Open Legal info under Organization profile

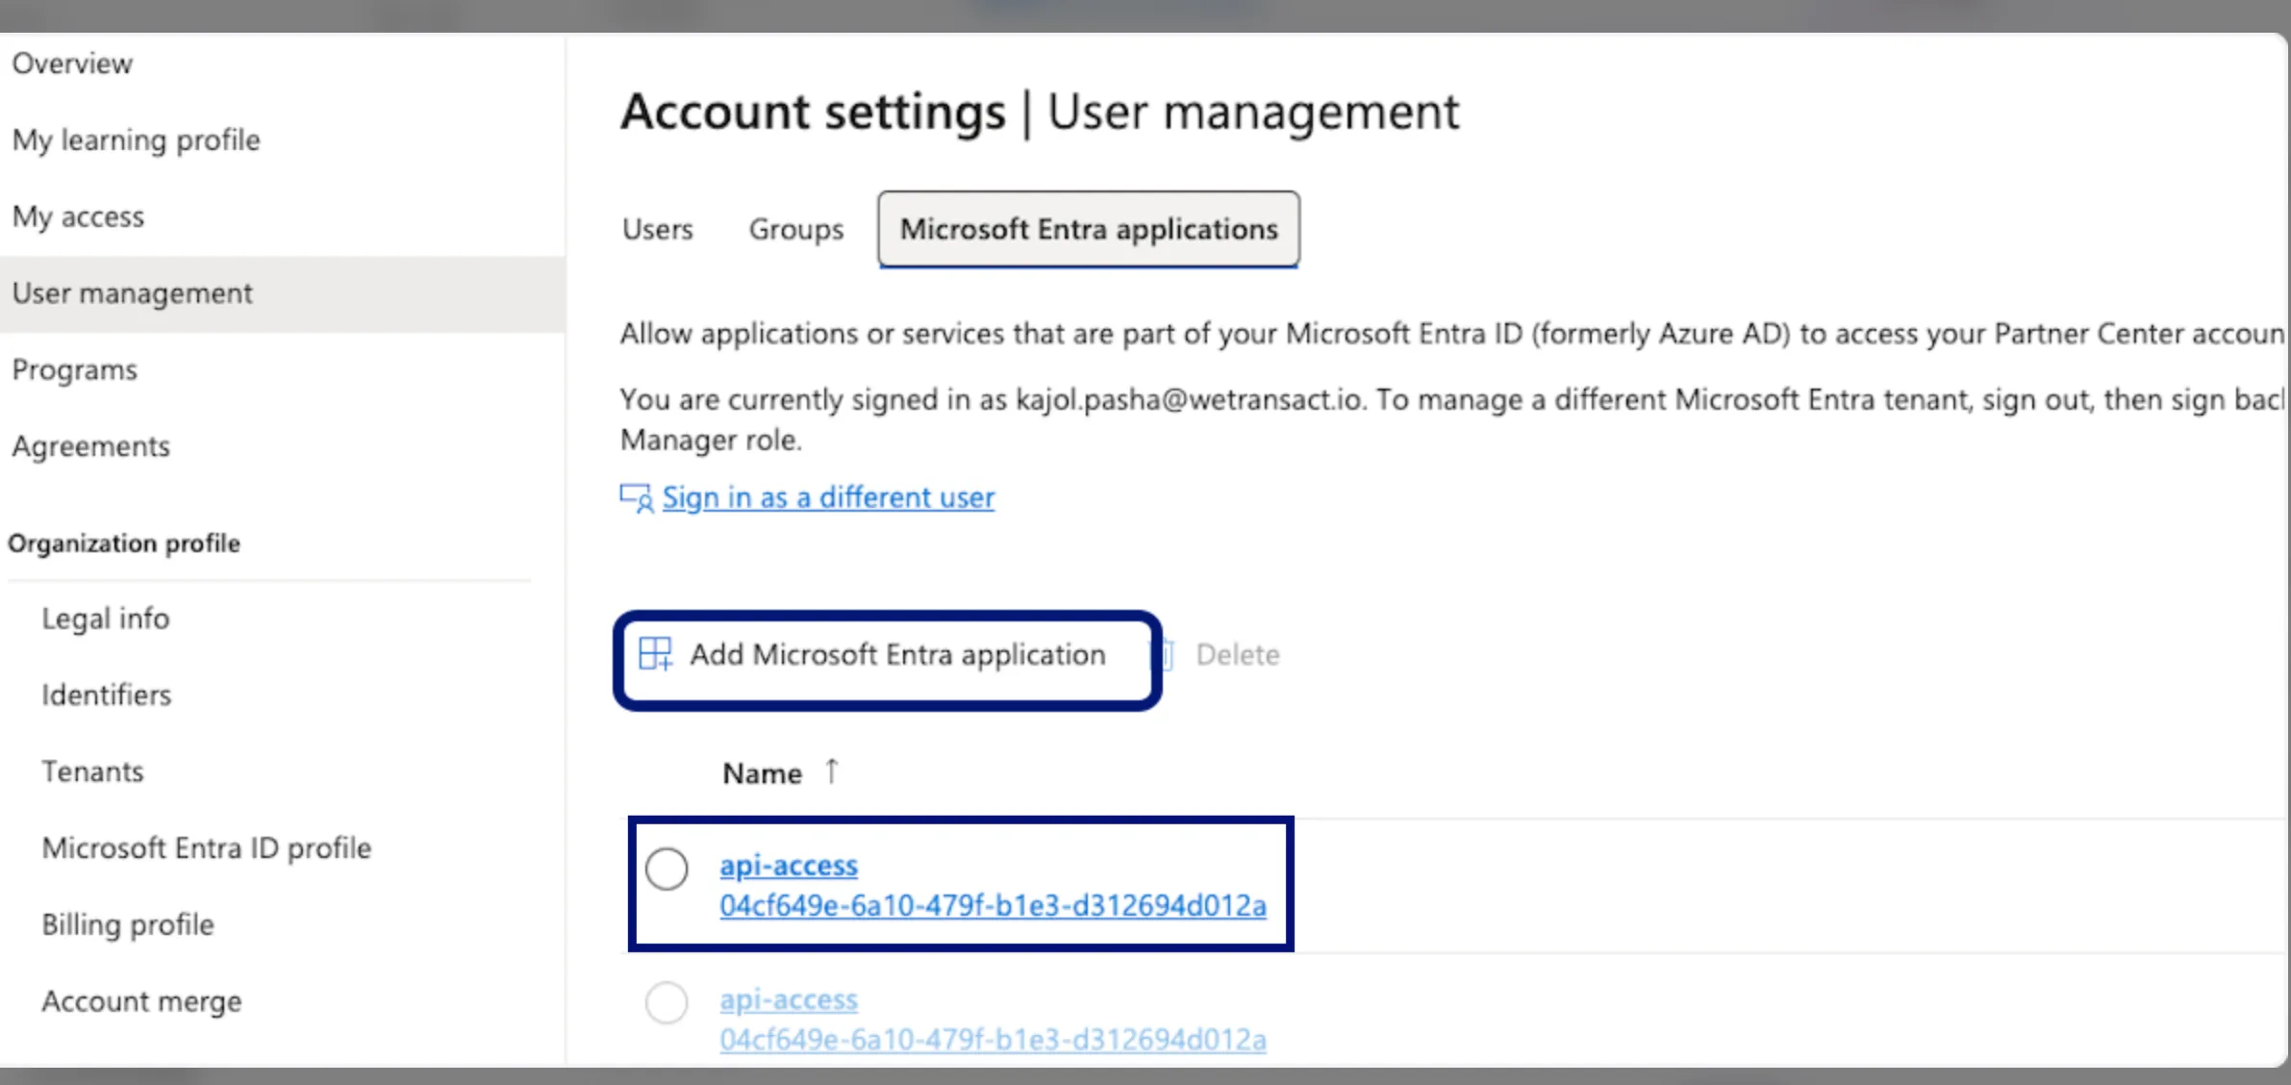click(x=106, y=618)
